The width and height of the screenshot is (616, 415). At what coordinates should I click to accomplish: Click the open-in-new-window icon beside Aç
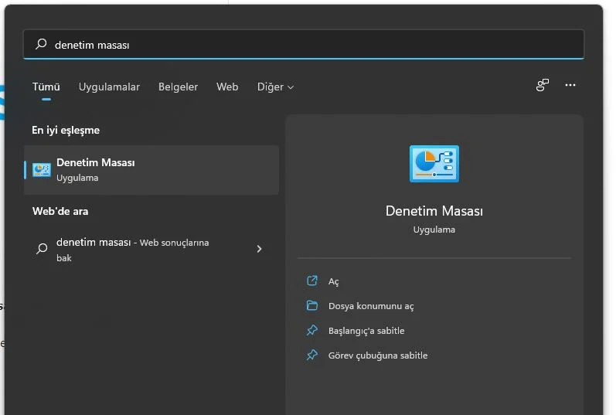(312, 281)
